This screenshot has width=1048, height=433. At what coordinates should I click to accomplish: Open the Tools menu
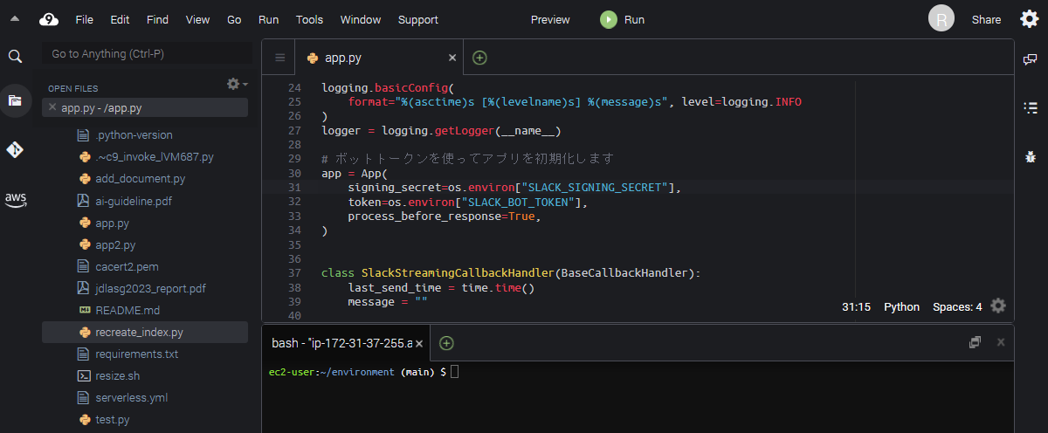309,19
